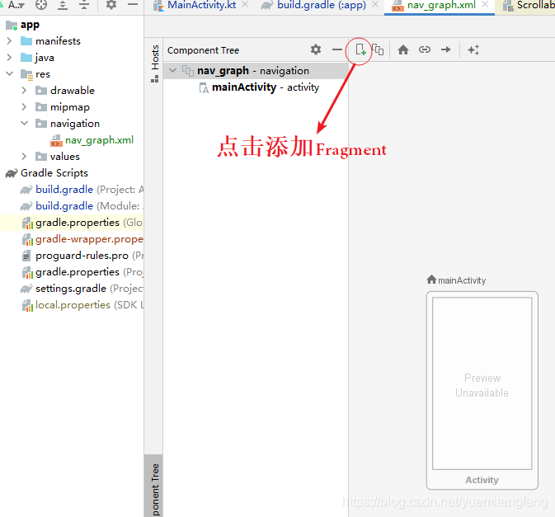Expand the java folder

[x=9, y=58]
